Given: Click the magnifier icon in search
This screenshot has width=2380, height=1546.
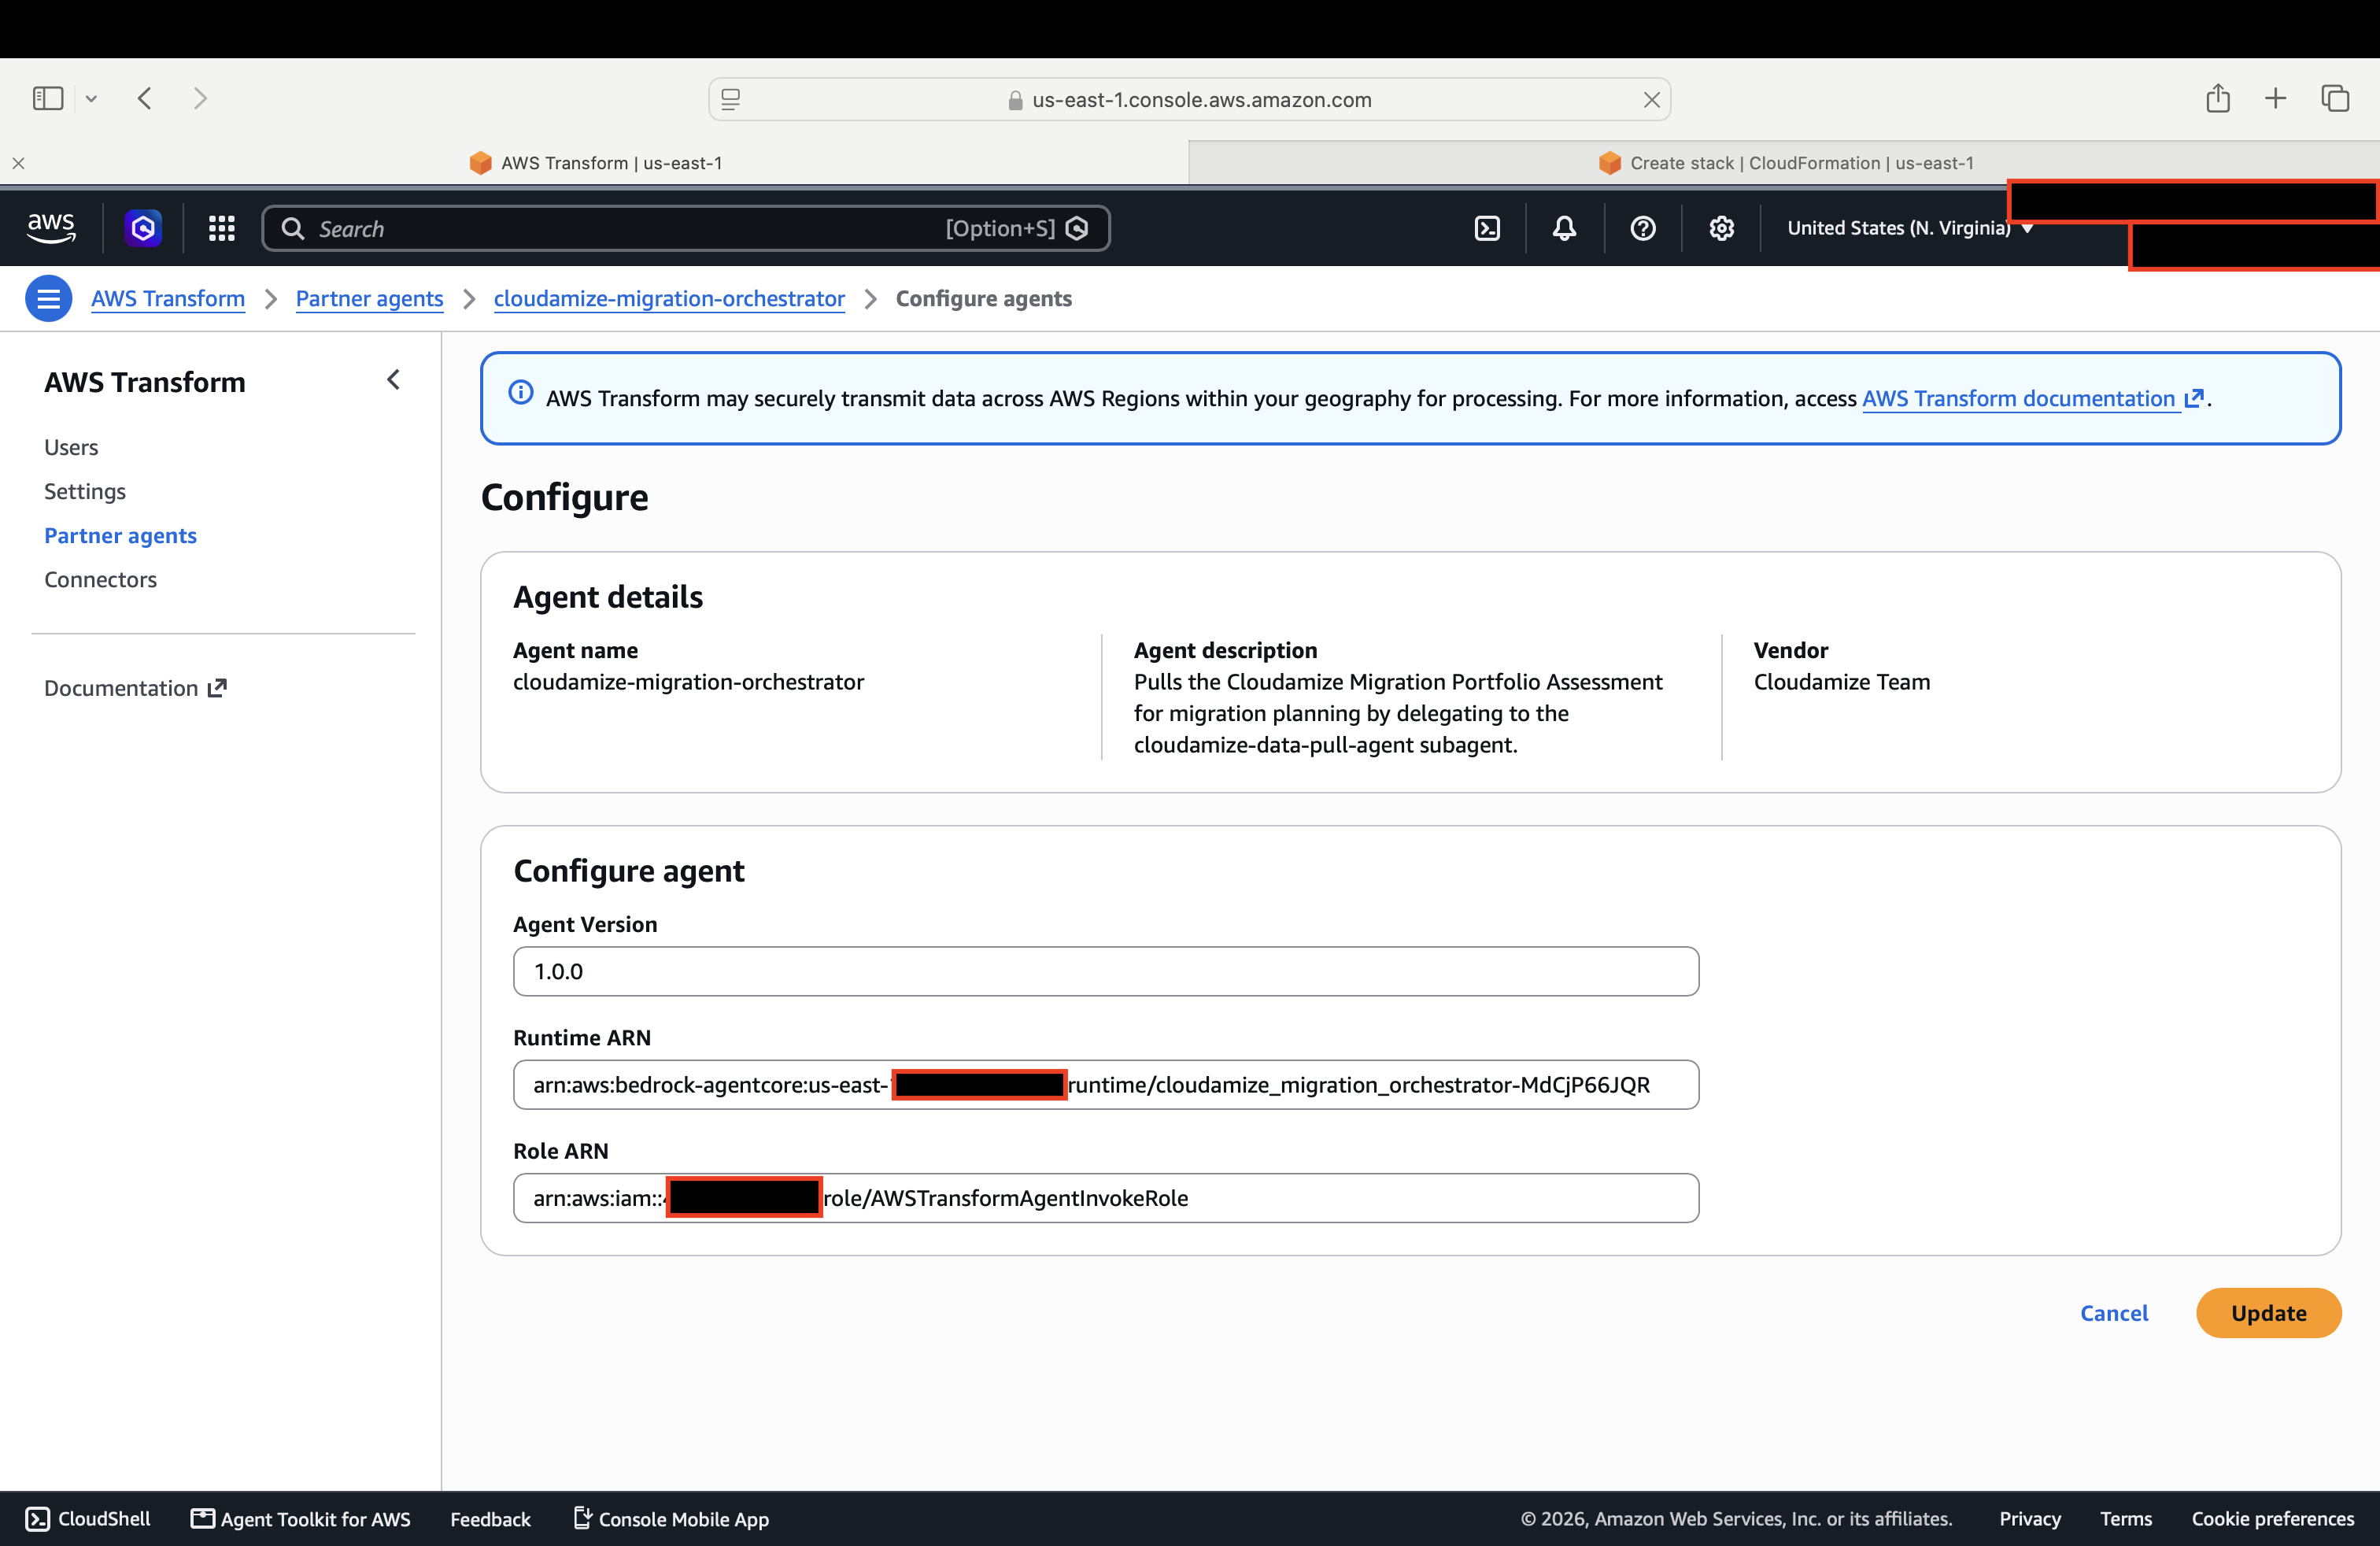Looking at the screenshot, I should pyautogui.click(x=292, y=229).
